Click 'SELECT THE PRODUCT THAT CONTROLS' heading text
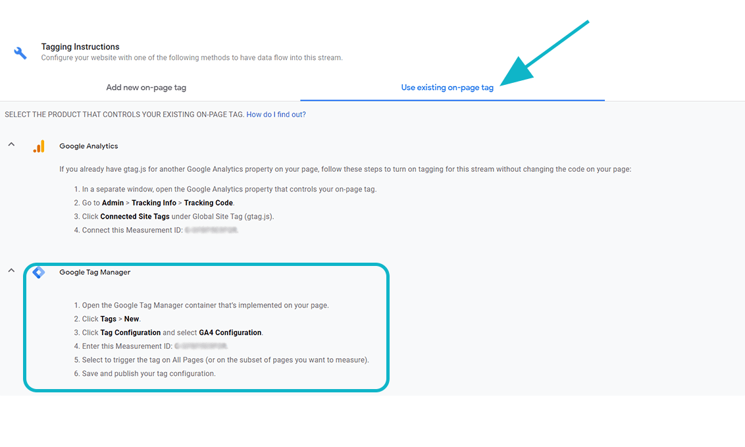This screenshot has height=447, width=745. coord(124,115)
